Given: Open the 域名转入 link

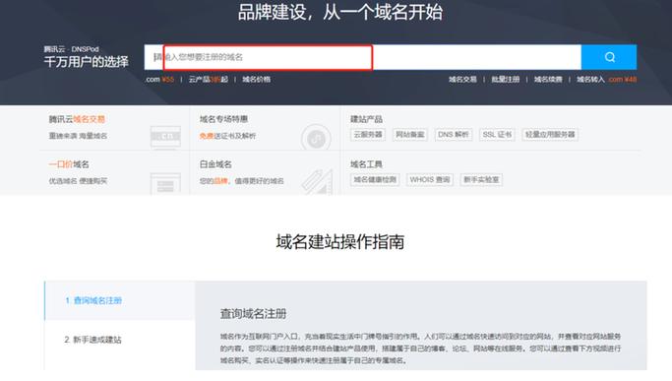Looking at the screenshot, I should (x=590, y=80).
